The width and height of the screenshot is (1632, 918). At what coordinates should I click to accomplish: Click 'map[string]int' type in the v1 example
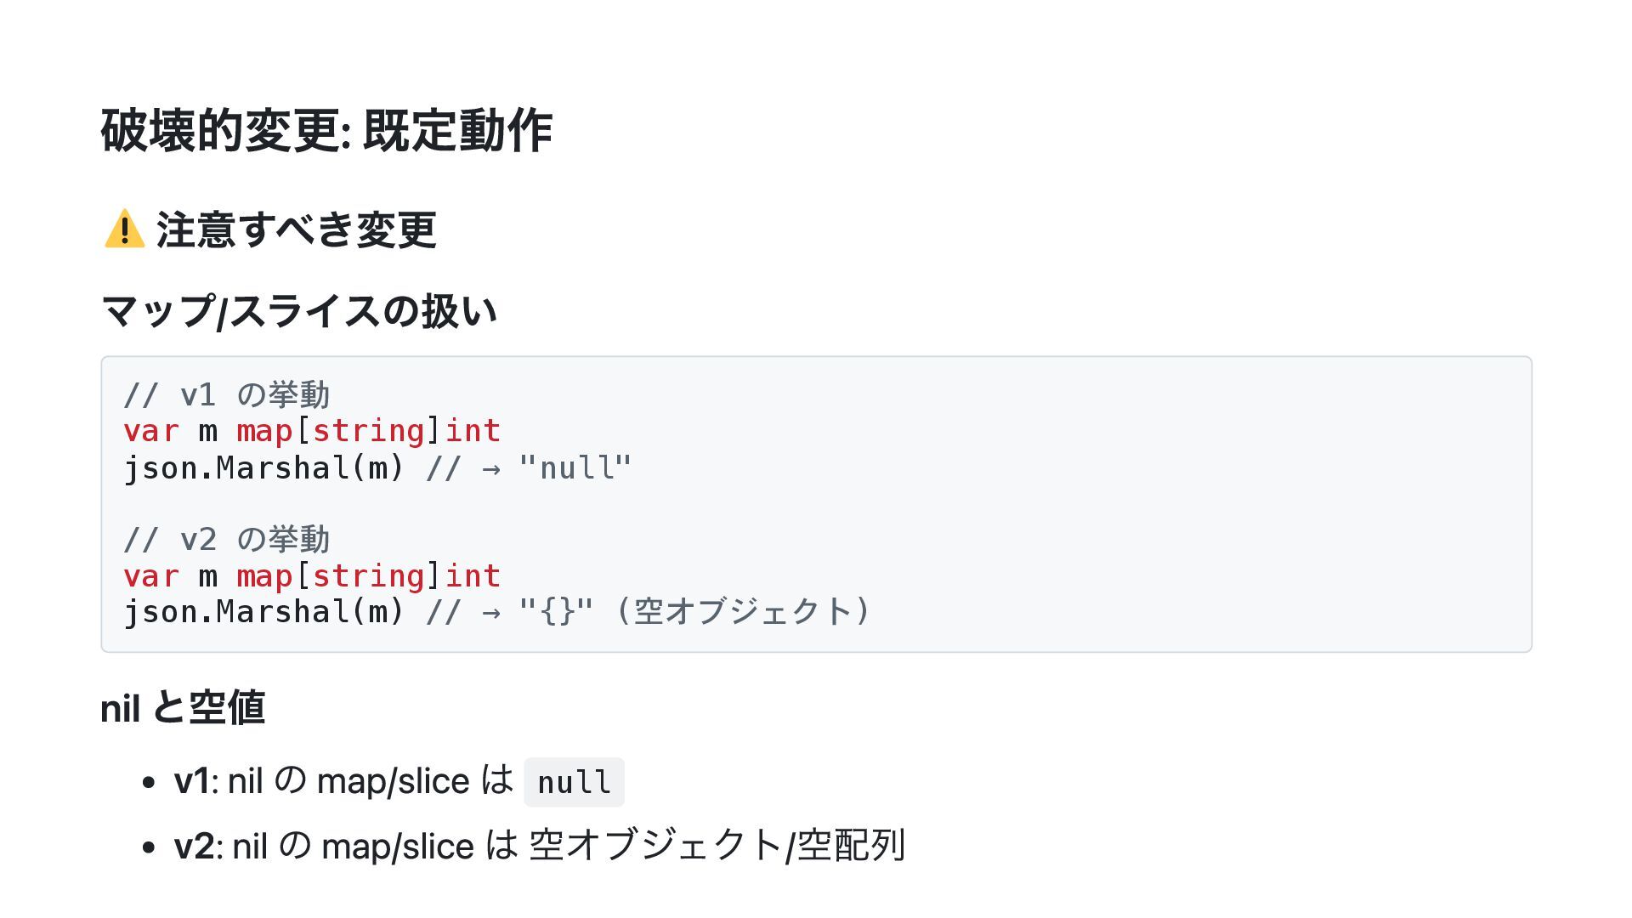[x=368, y=431]
